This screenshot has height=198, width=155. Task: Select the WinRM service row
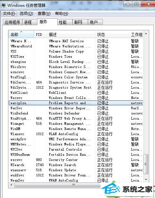point(76,129)
